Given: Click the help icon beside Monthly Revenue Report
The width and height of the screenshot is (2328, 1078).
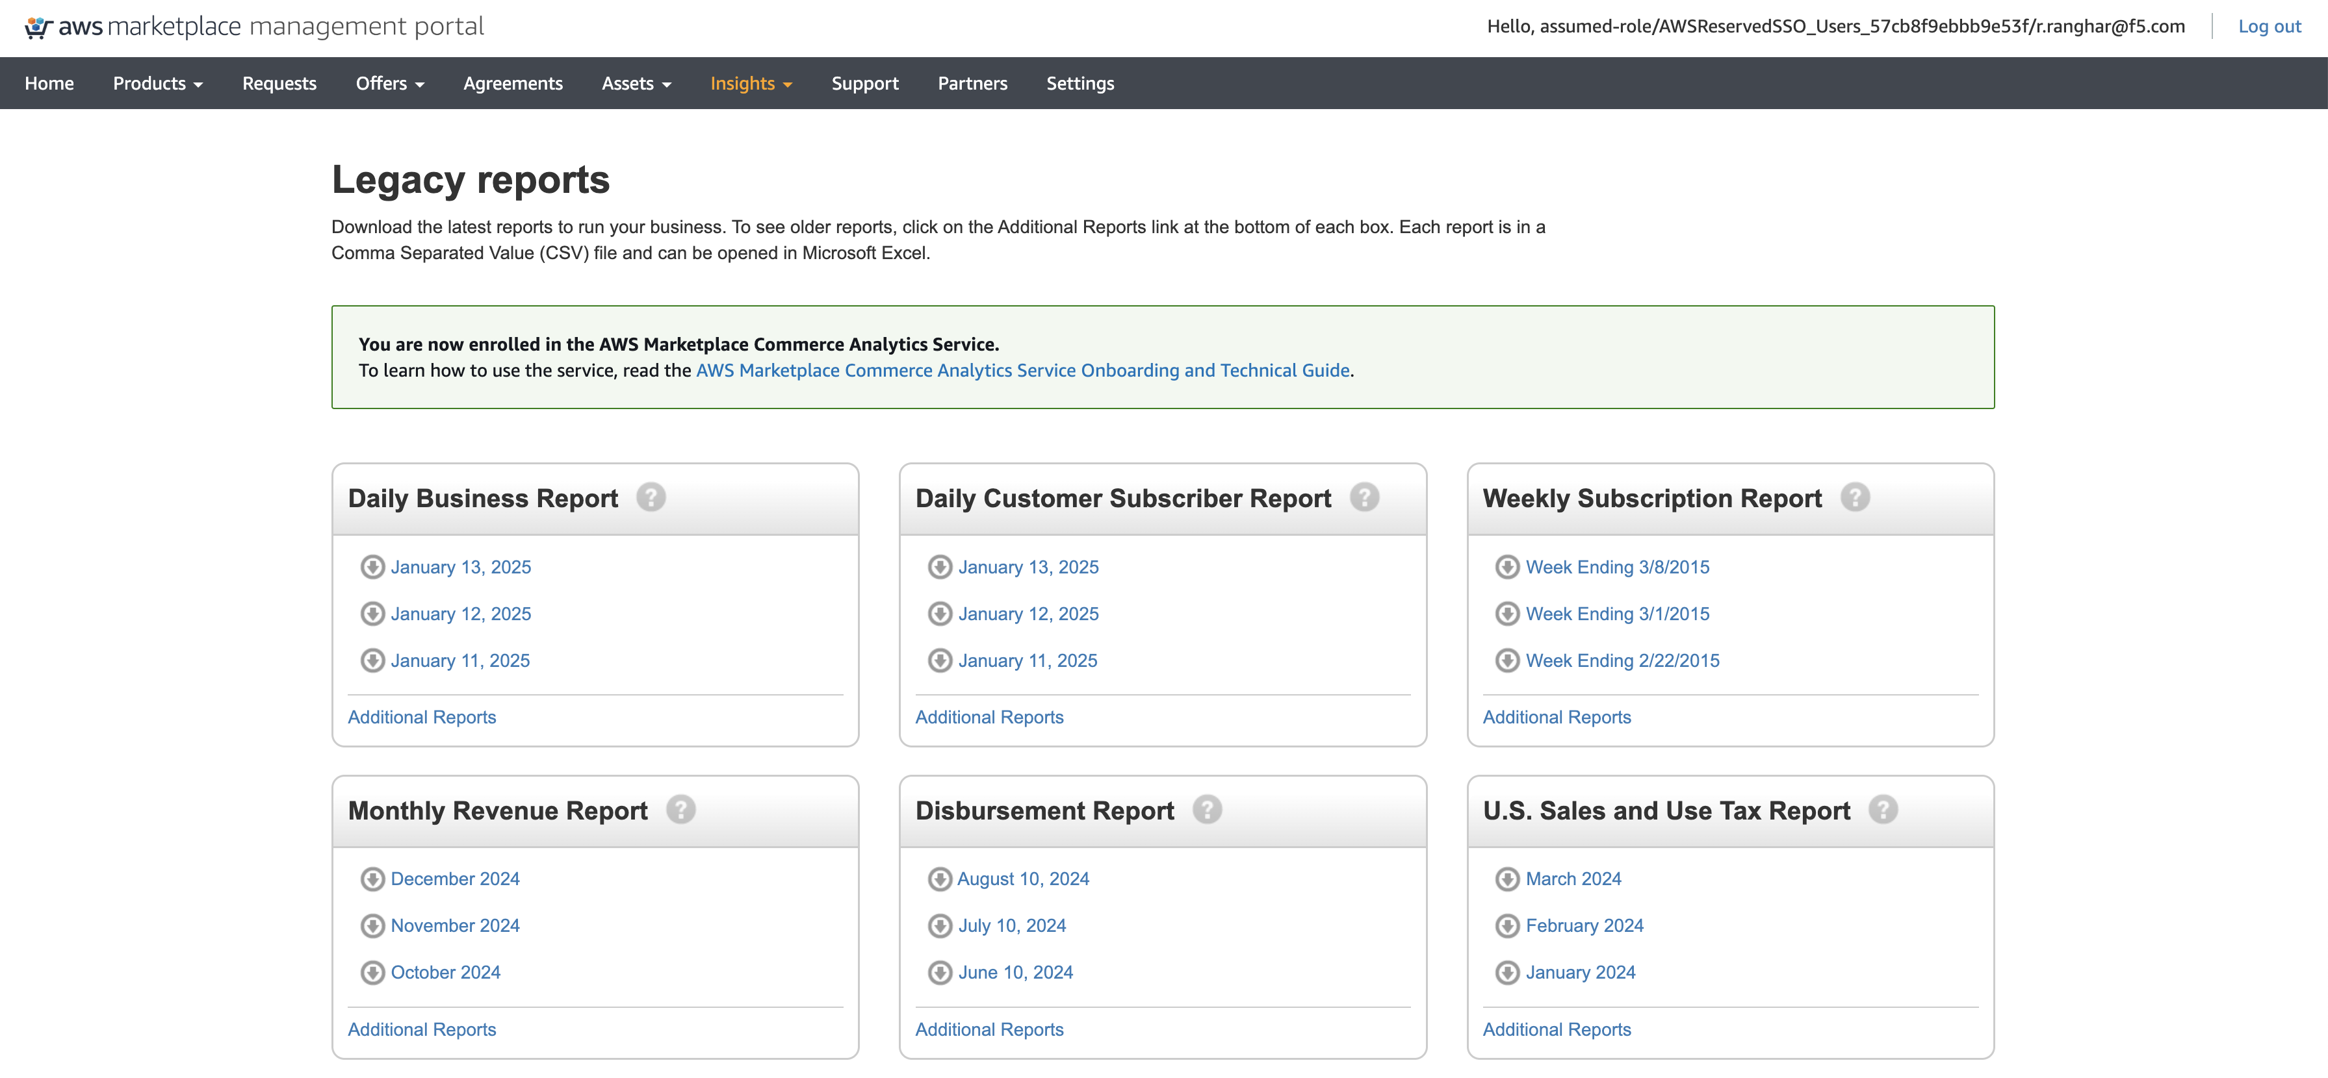Looking at the screenshot, I should [x=680, y=809].
